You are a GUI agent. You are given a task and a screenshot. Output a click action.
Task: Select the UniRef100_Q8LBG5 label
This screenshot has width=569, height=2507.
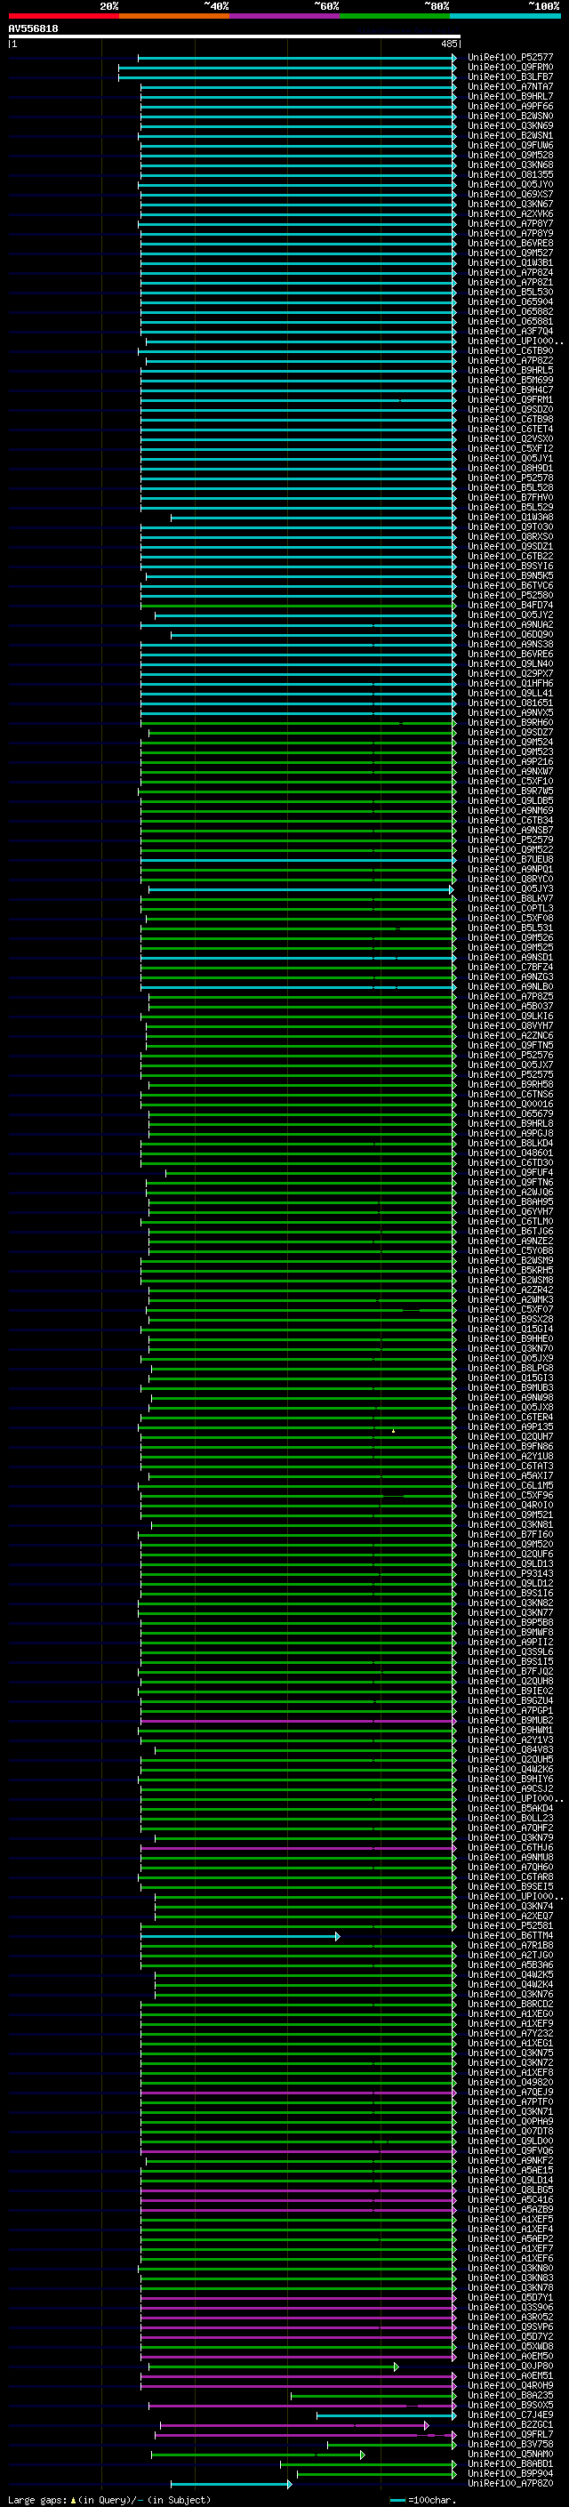point(509,2190)
